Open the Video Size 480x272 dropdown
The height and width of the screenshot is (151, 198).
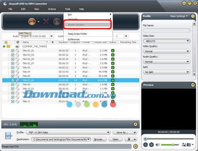click(167, 41)
